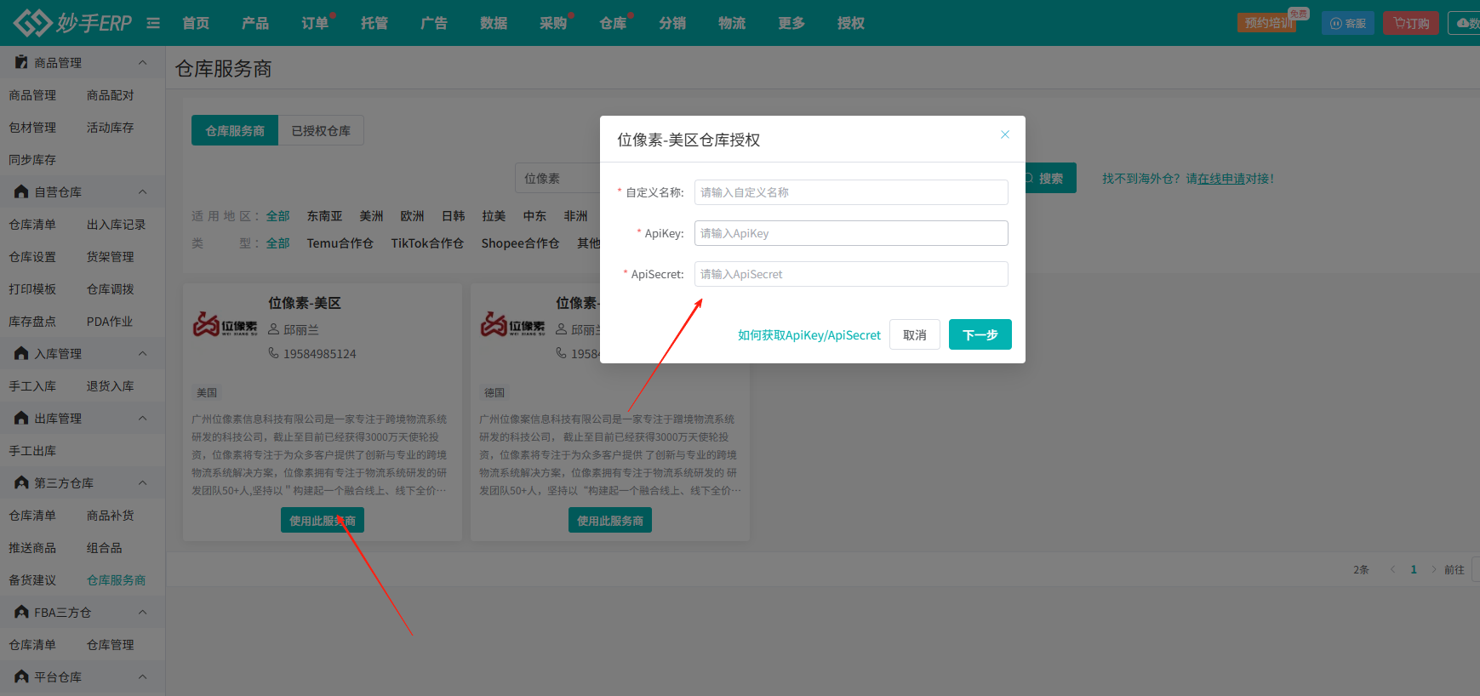Image resolution: width=1480 pixels, height=696 pixels.
Task: Open PDA作业 in sidebar
Action: (110, 322)
